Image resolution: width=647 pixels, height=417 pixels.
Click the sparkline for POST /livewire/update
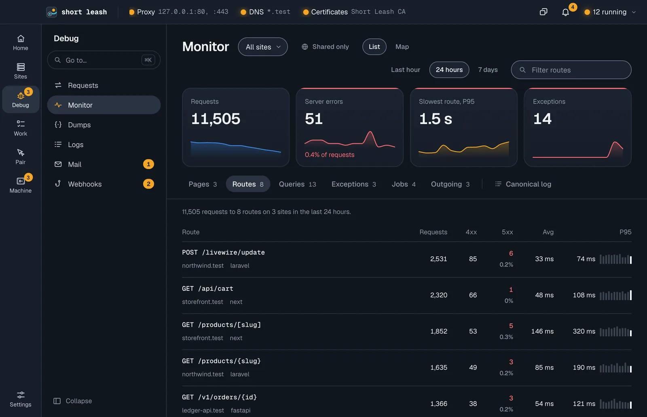[x=615, y=259]
